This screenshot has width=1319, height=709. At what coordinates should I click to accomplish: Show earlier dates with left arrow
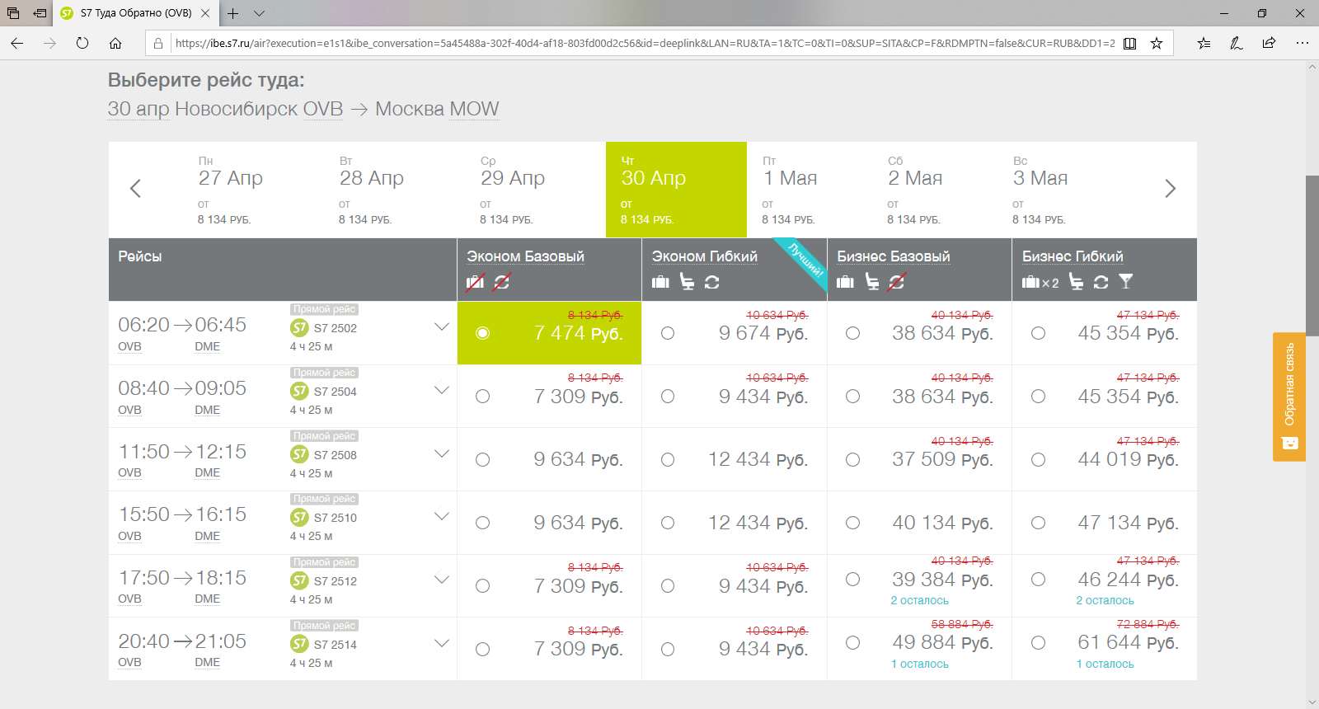[136, 189]
